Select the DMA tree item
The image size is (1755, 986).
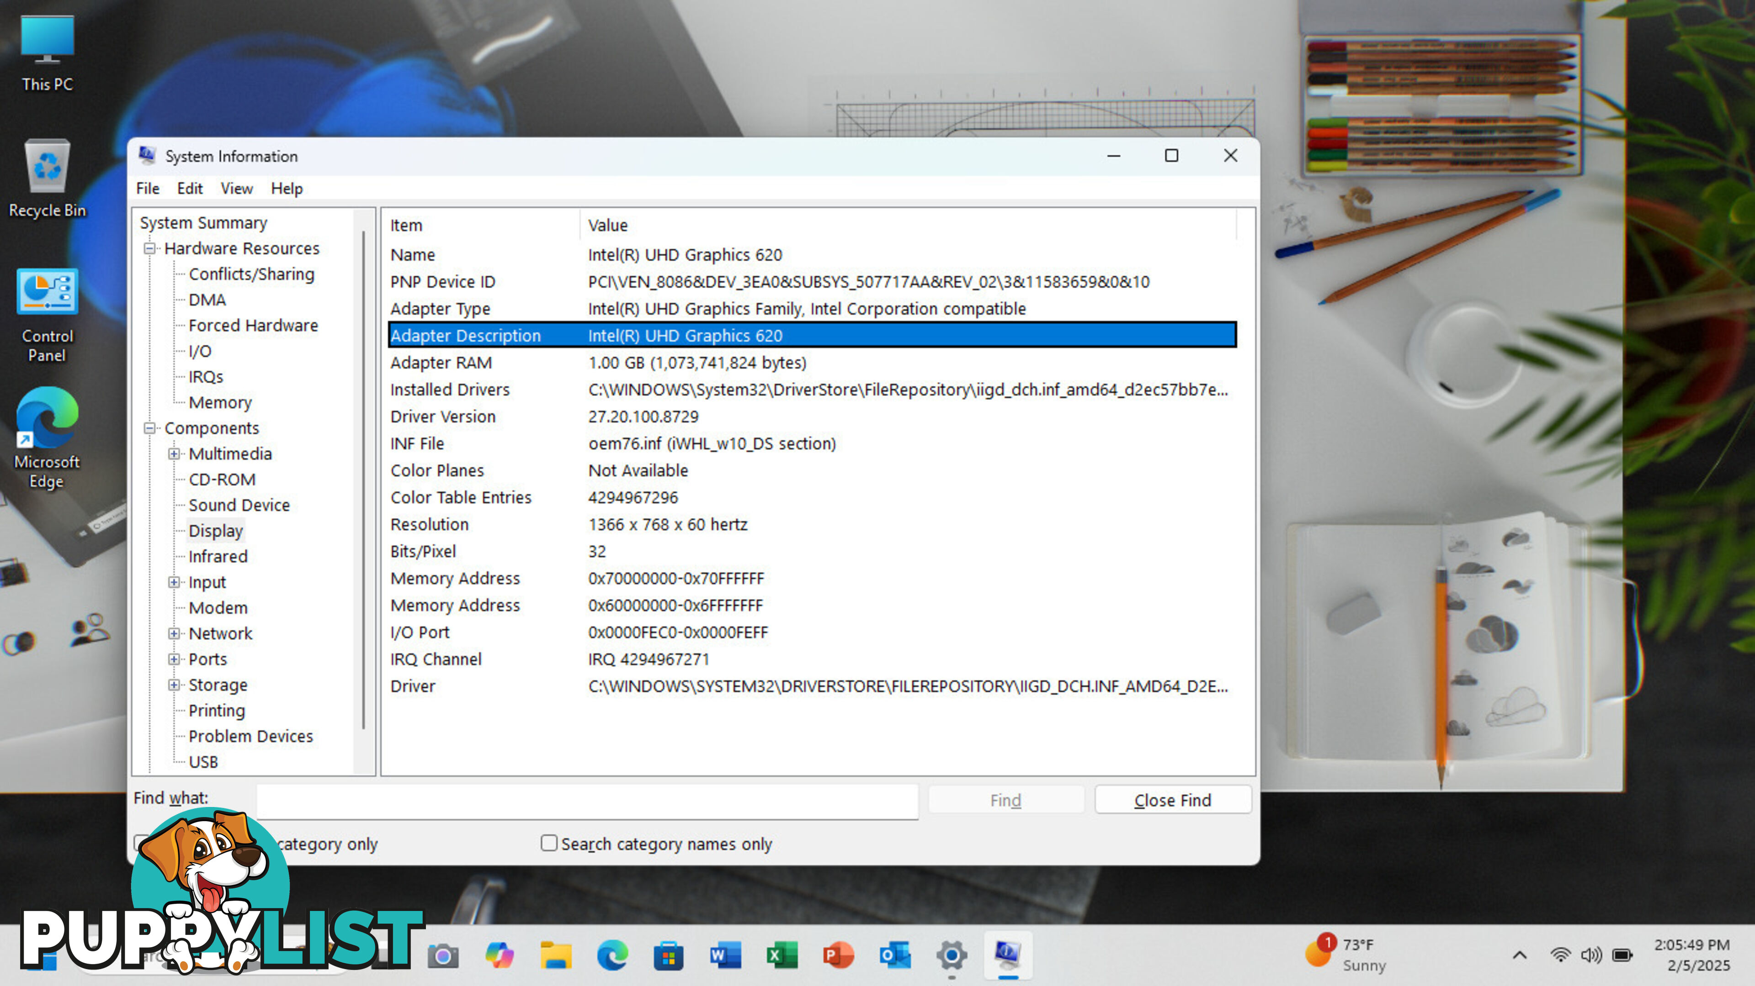(x=207, y=301)
